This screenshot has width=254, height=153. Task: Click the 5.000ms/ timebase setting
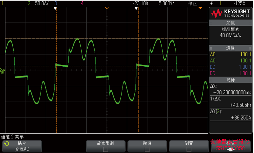click(166, 3)
